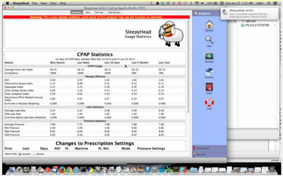The width and height of the screenshot is (283, 176).
Task: Click the Flow Limitation Index row label
Action: (x=17, y=94)
